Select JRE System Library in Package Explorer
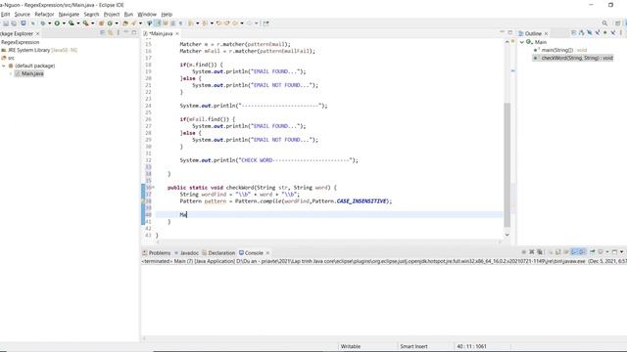 click(x=39, y=50)
